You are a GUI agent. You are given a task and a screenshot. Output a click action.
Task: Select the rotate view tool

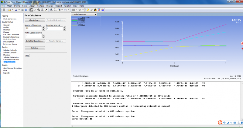pos(31,10)
